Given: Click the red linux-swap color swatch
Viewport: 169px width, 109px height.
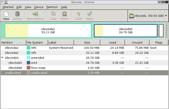Looking at the screenshot, I should (x=28, y=68).
